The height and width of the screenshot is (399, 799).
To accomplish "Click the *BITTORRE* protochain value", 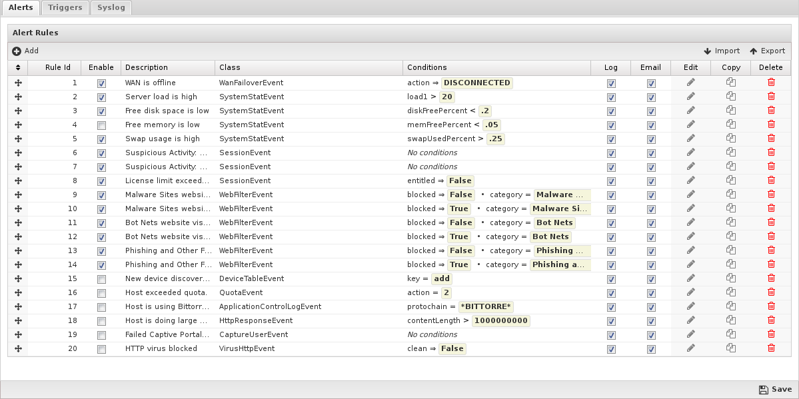I will pyautogui.click(x=486, y=306).
